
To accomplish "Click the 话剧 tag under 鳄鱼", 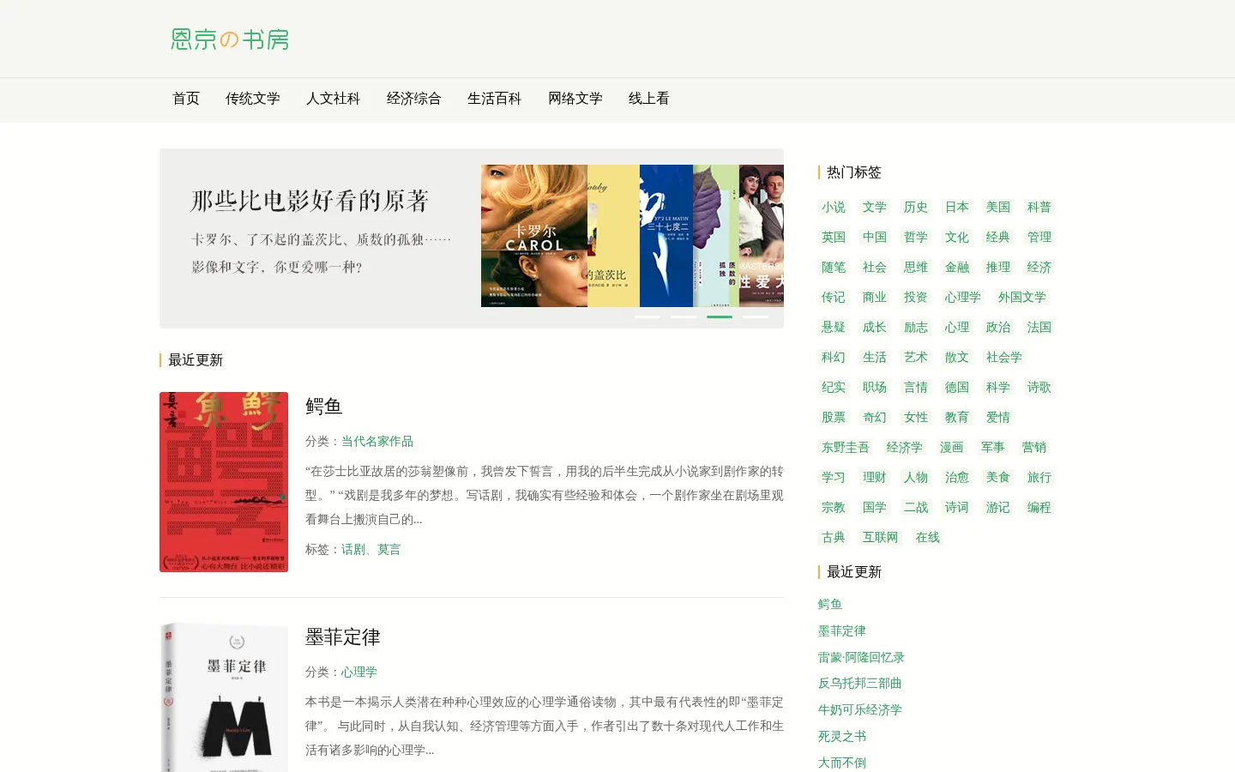I will (353, 549).
